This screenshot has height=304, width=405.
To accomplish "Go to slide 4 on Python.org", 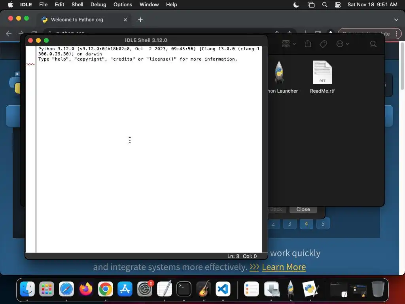I will click(x=307, y=224).
